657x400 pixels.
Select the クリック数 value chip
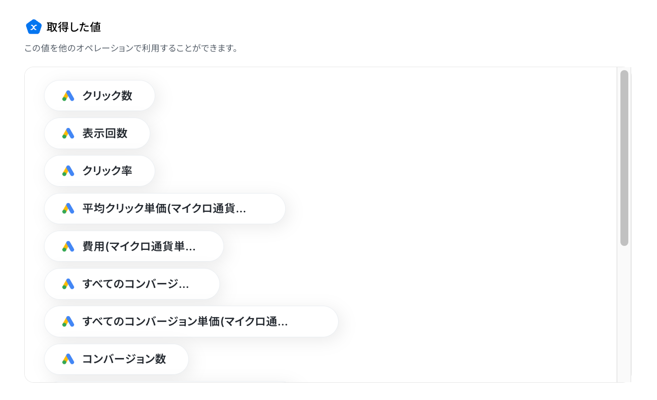99,96
